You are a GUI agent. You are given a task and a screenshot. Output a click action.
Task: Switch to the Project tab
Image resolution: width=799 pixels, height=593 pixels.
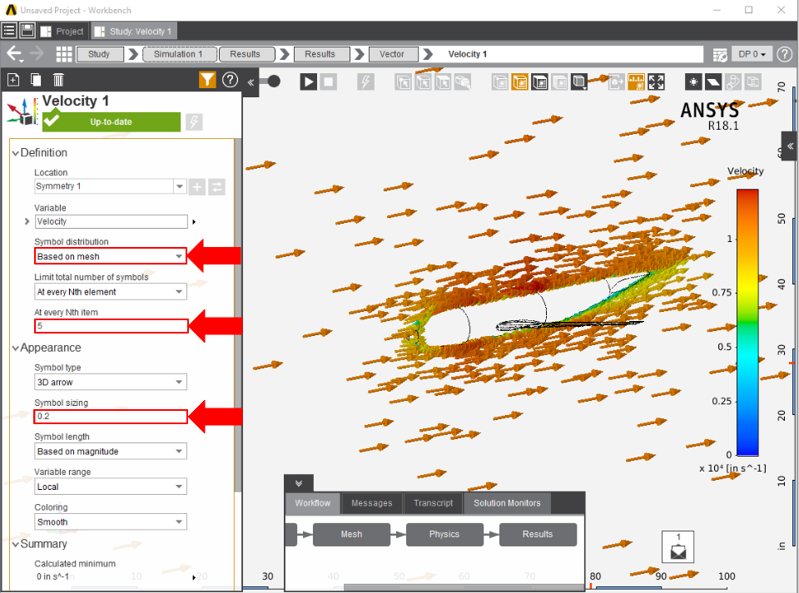point(62,31)
